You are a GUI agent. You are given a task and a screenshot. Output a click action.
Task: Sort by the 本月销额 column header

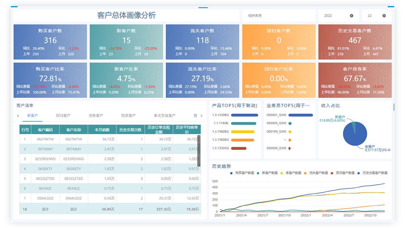[102, 130]
